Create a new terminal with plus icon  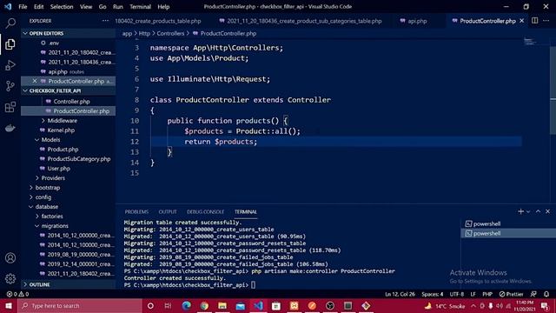click(520, 211)
